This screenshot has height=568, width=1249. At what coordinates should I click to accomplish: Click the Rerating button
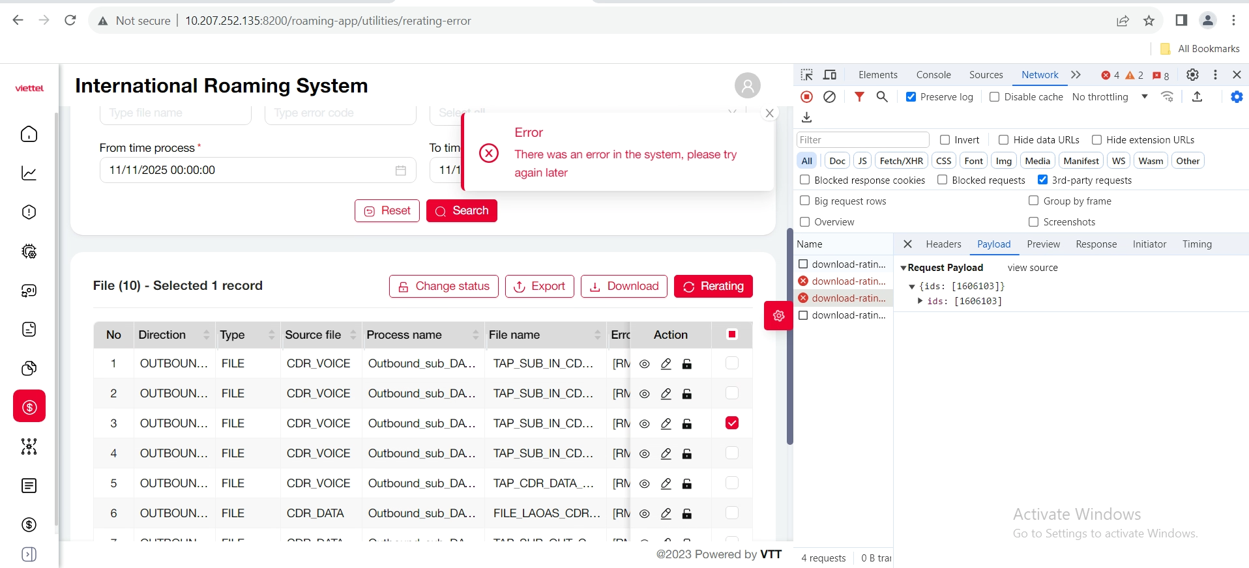(x=713, y=287)
